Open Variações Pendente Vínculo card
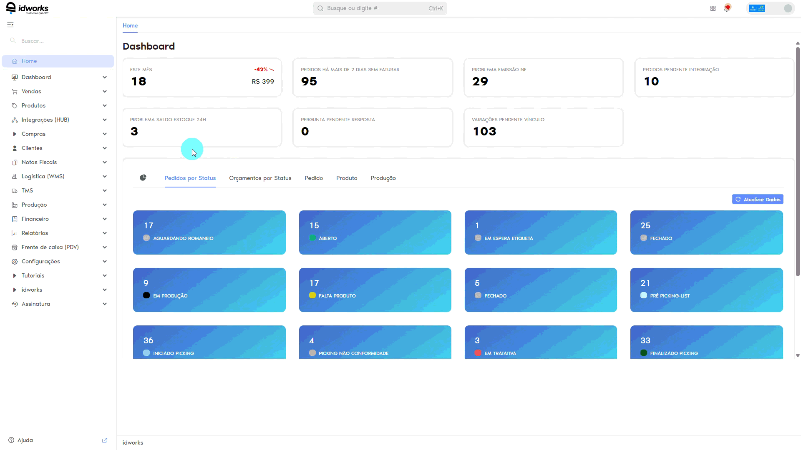This screenshot has height=450, width=801. (544, 127)
